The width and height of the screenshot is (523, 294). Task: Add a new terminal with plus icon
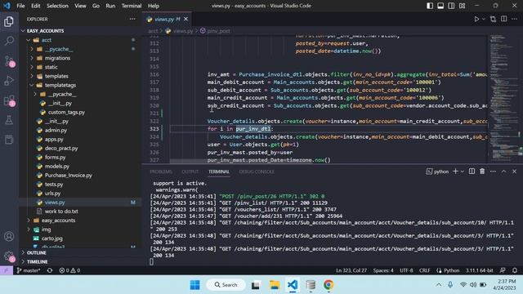(455, 171)
